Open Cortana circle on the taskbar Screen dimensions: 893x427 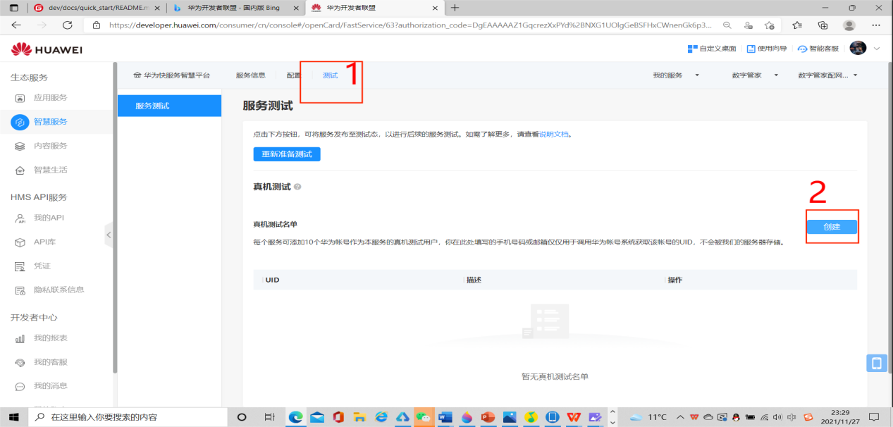point(242,417)
